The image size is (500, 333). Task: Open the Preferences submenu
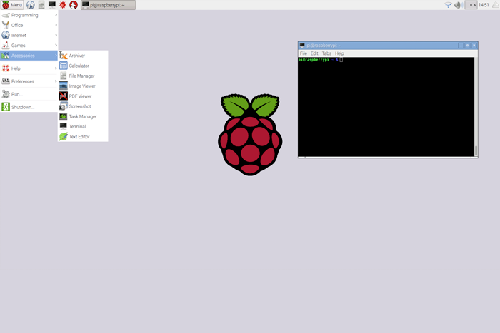click(29, 81)
